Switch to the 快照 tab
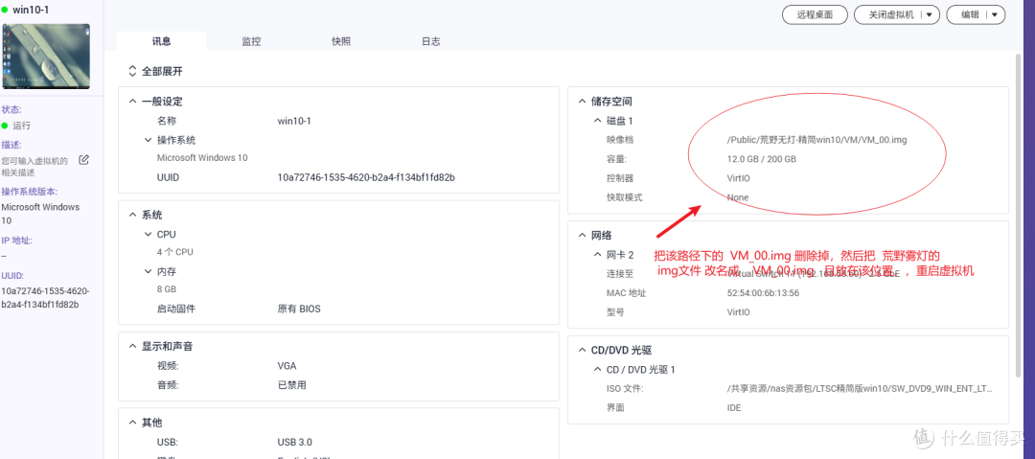This screenshot has height=459, width=1035. (341, 41)
